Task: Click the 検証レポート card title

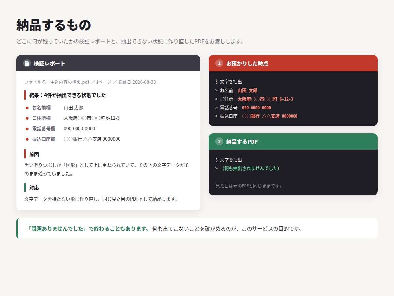Action: pos(50,63)
